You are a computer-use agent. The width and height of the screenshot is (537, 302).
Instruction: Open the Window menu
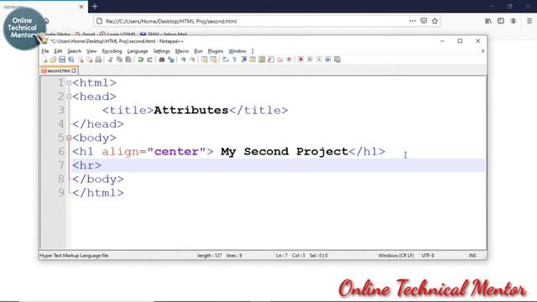(x=237, y=51)
